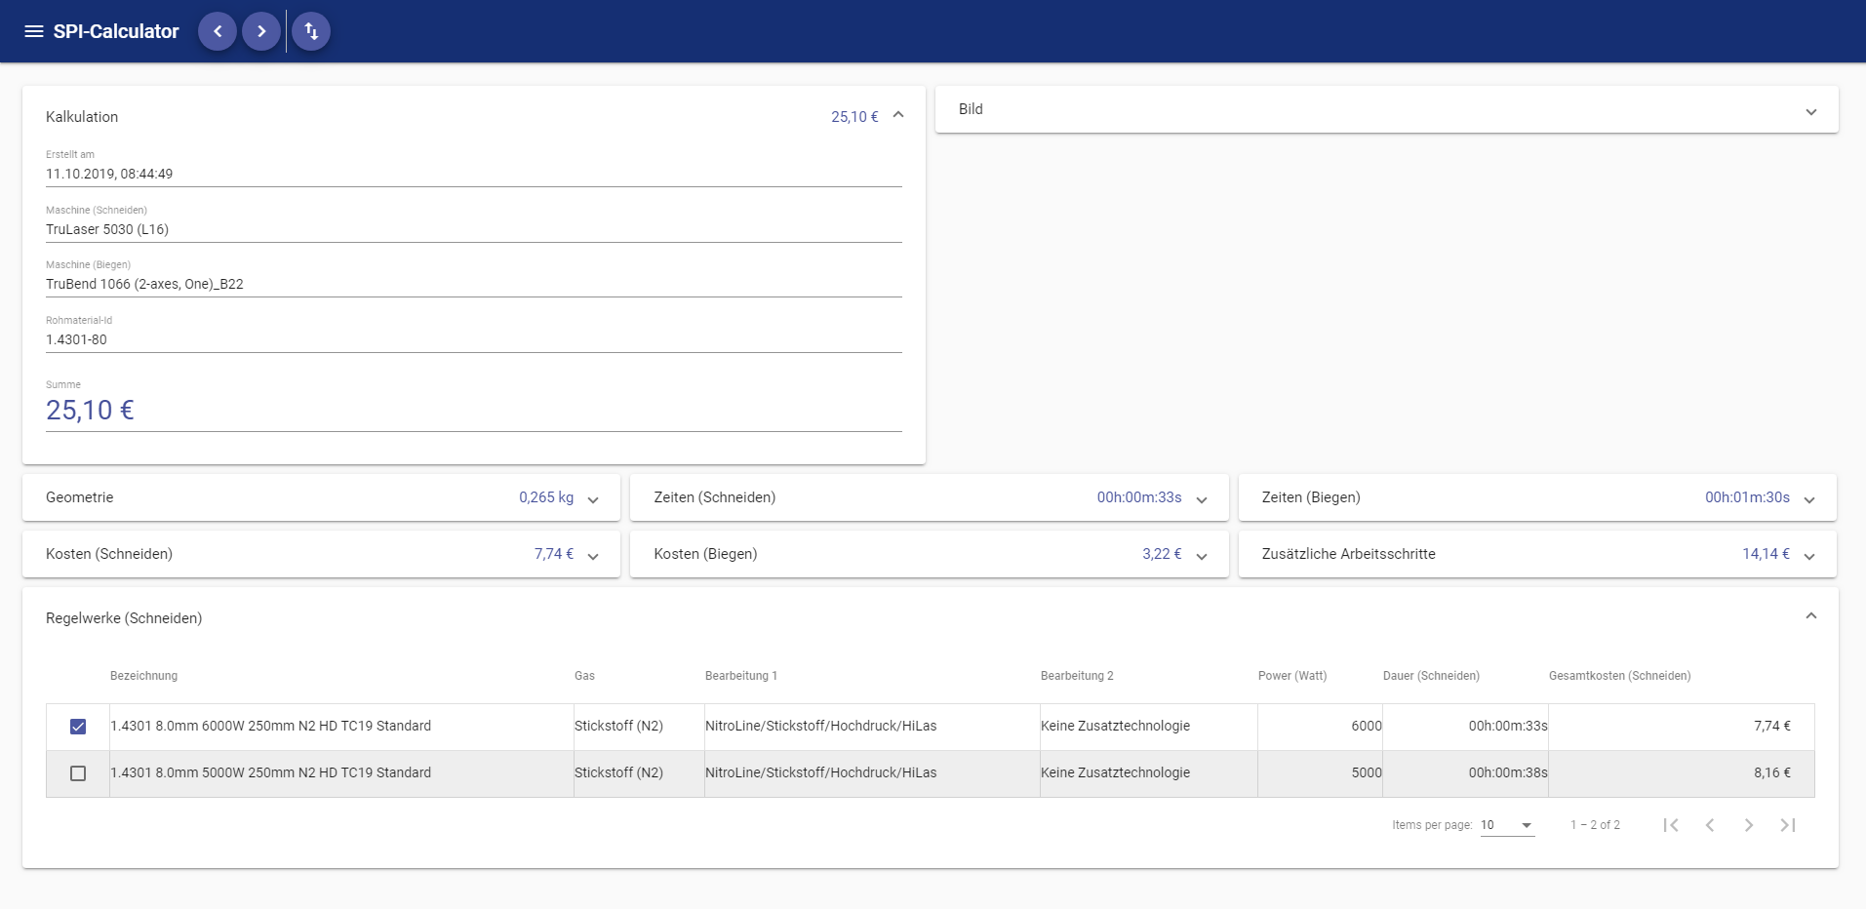Image resolution: width=1866 pixels, height=909 pixels.
Task: Go to the first page of table
Action: click(1671, 825)
